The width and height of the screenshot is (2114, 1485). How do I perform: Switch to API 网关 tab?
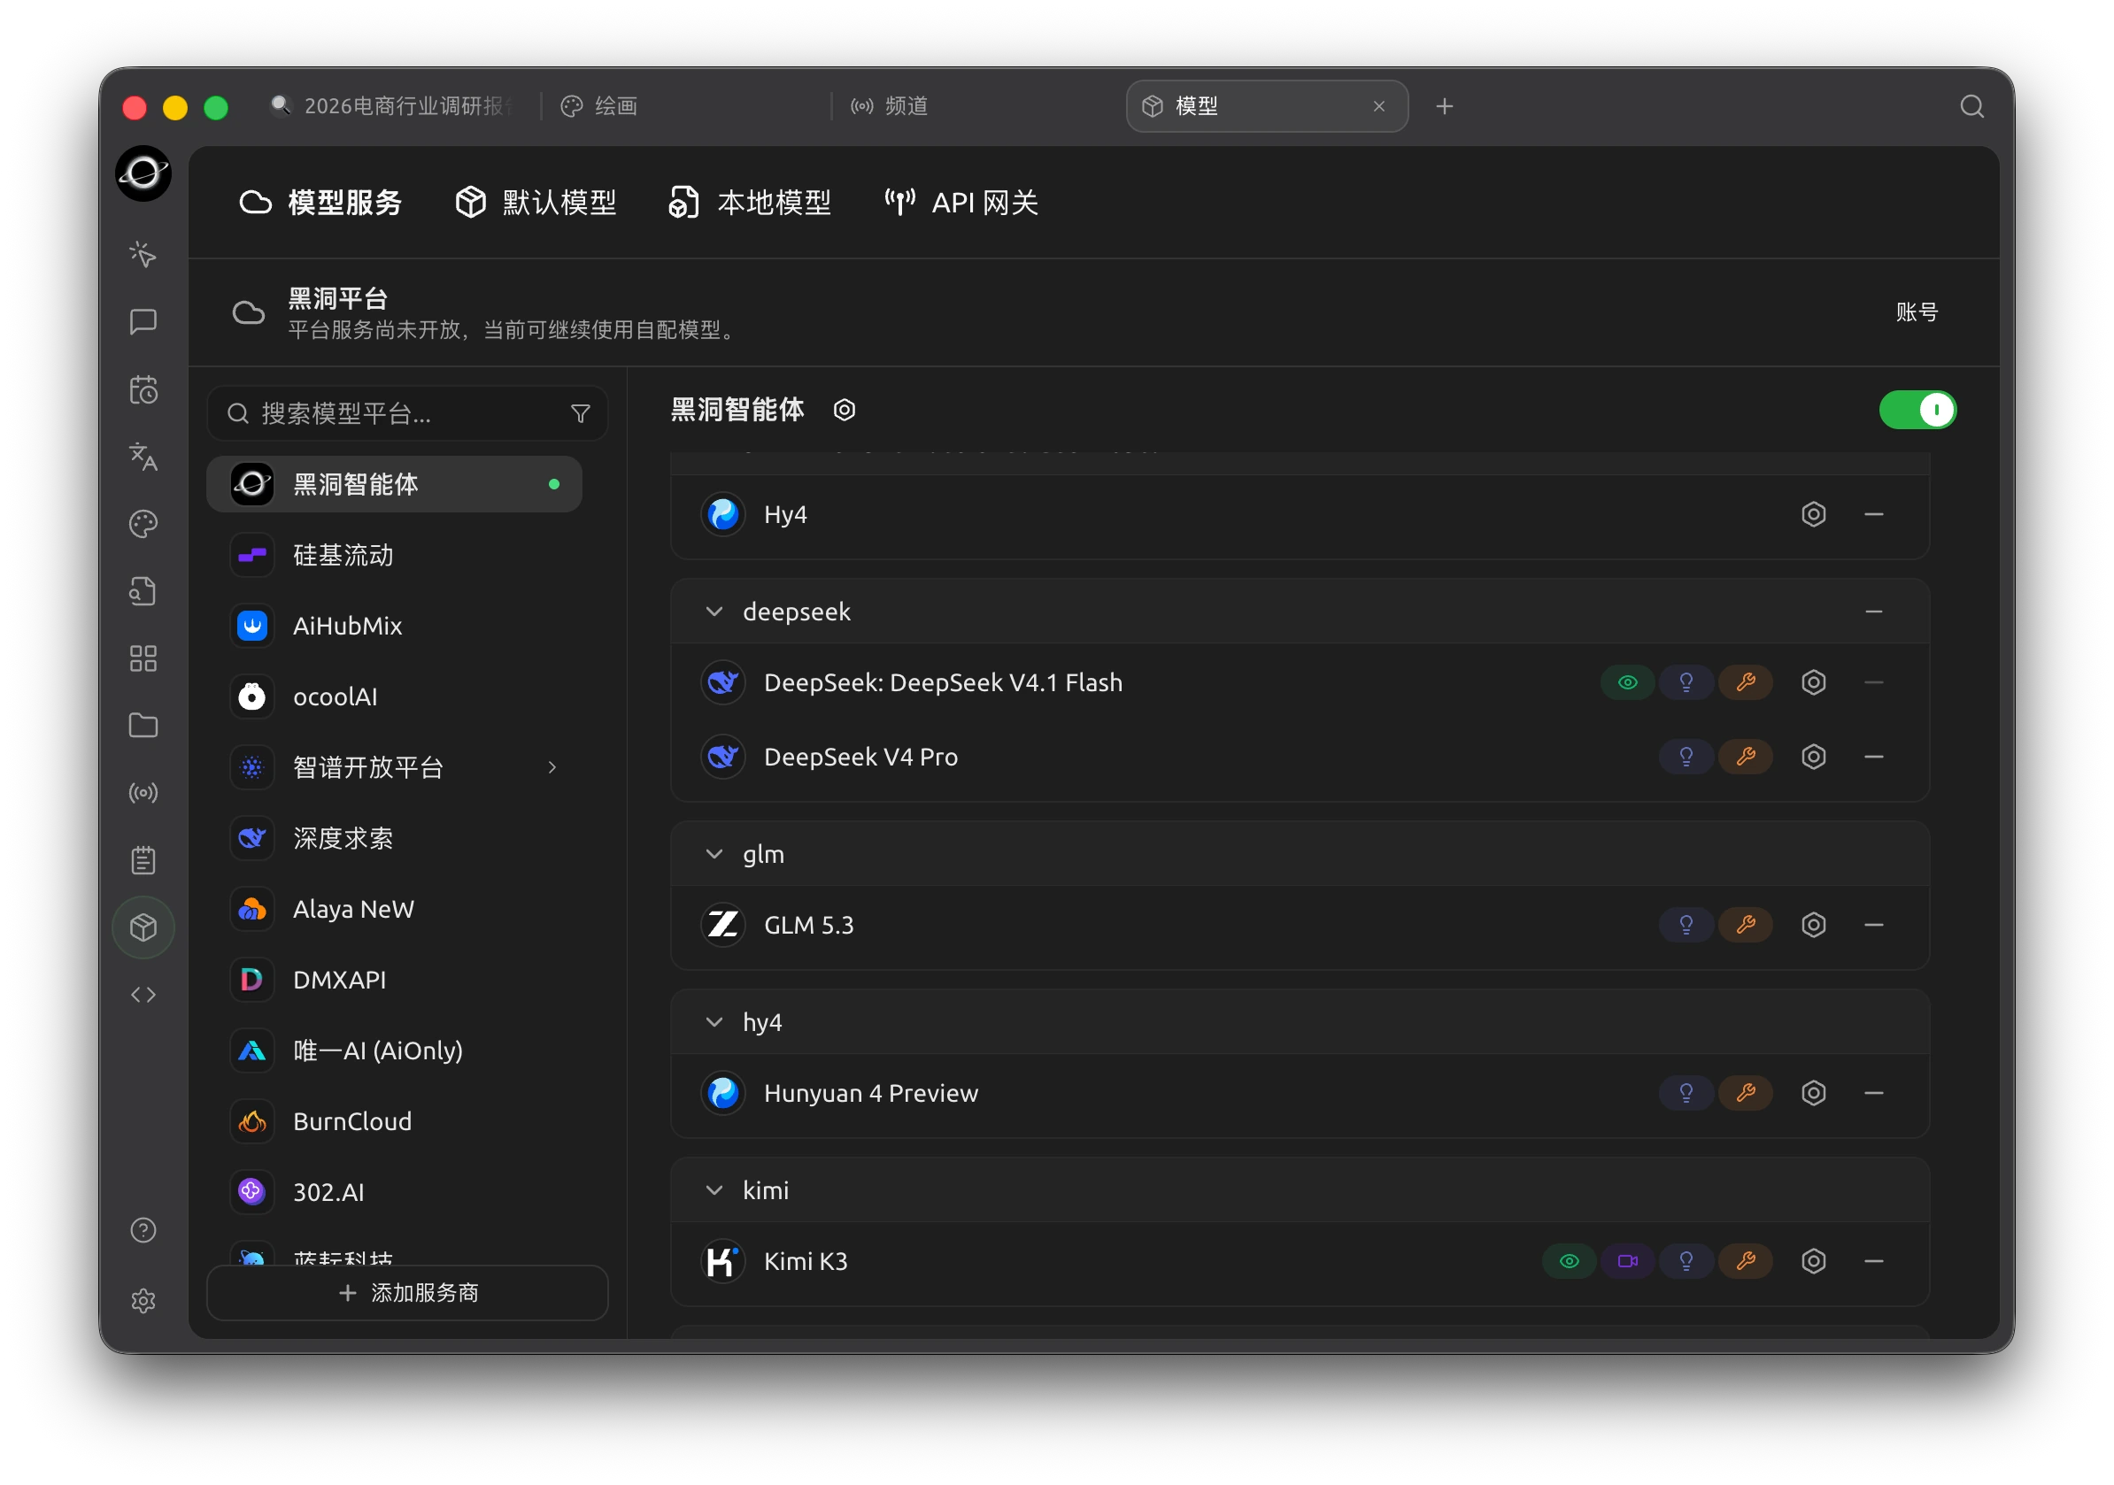click(961, 203)
